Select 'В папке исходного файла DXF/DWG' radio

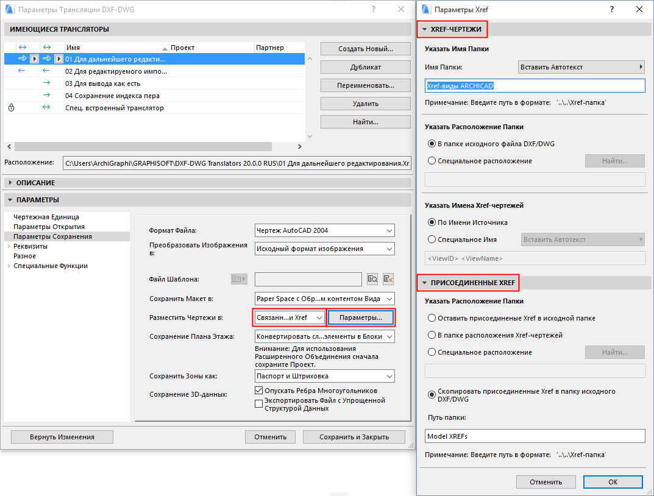click(432, 143)
